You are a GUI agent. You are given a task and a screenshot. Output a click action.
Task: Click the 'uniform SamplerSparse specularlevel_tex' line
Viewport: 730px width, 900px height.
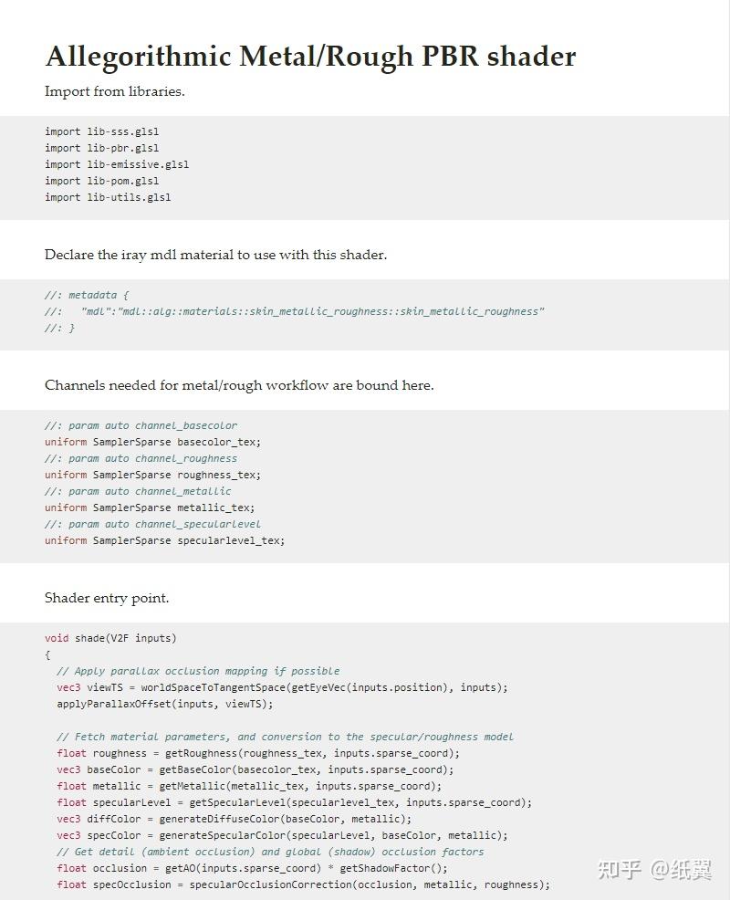[x=164, y=540]
